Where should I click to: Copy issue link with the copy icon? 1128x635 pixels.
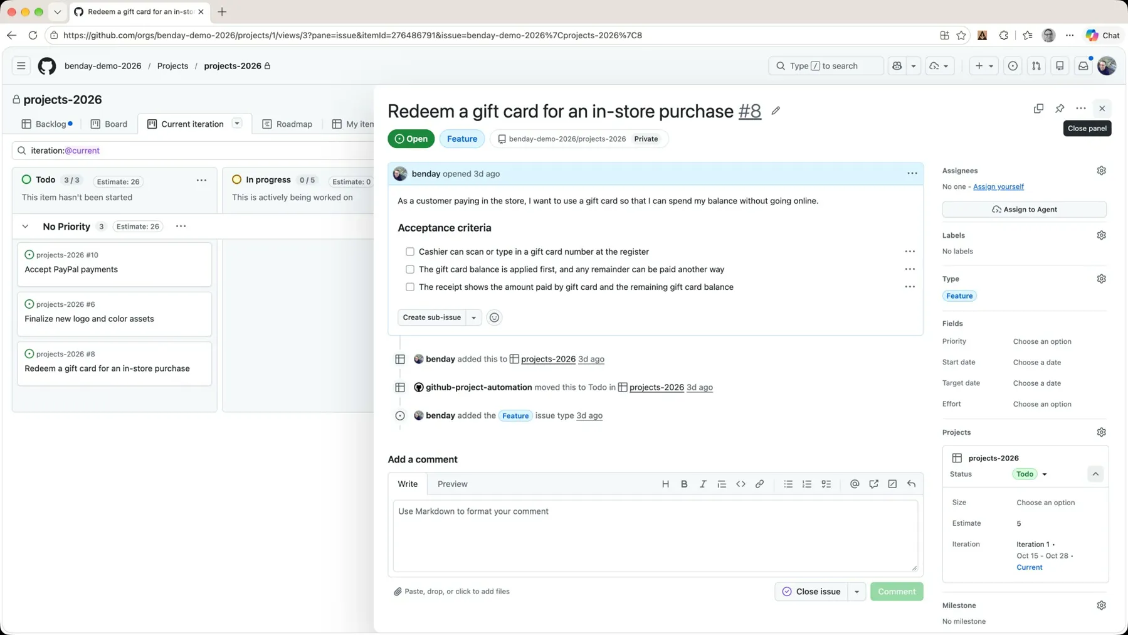click(1038, 109)
